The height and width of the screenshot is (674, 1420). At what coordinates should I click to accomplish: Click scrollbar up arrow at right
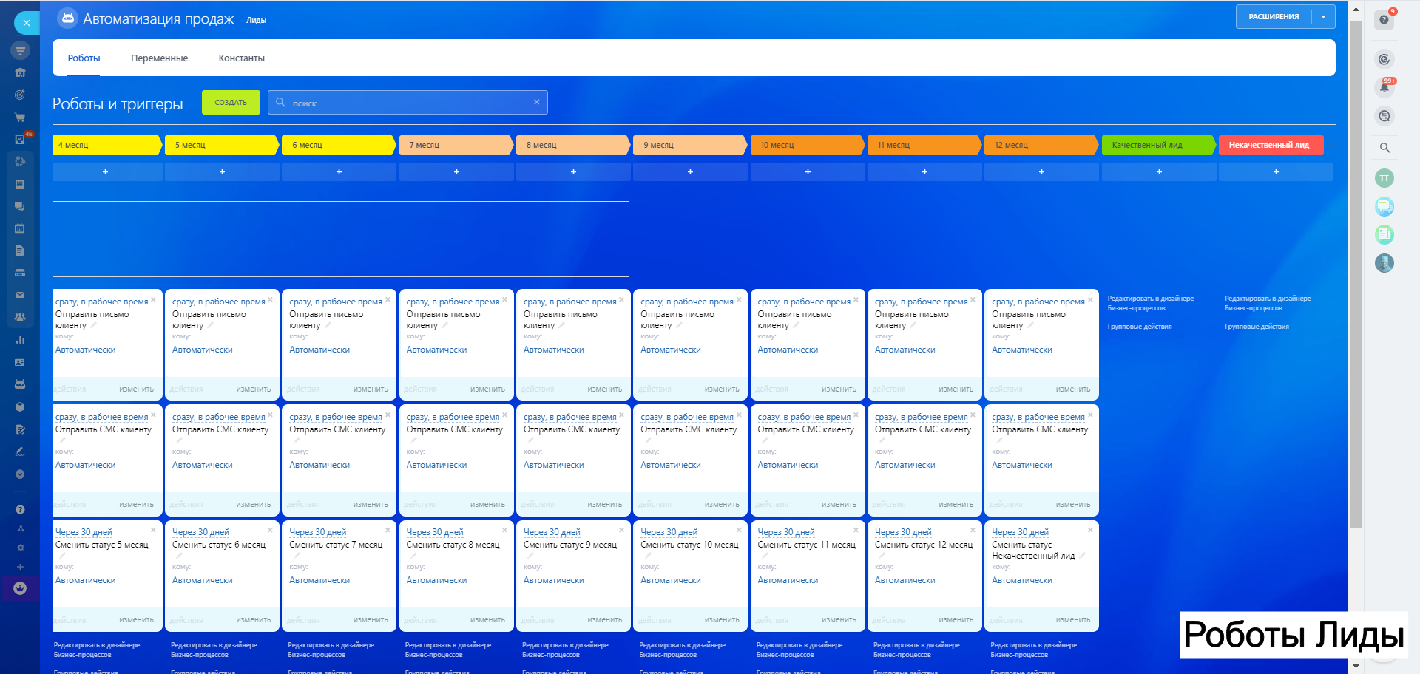(1356, 9)
